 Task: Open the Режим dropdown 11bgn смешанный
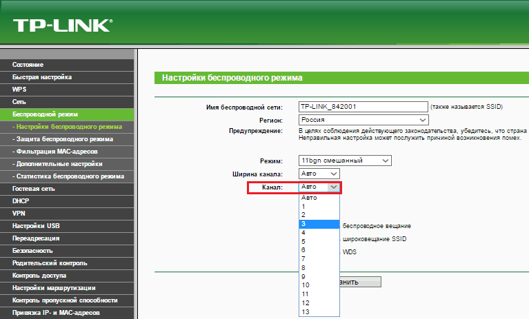[345, 161]
